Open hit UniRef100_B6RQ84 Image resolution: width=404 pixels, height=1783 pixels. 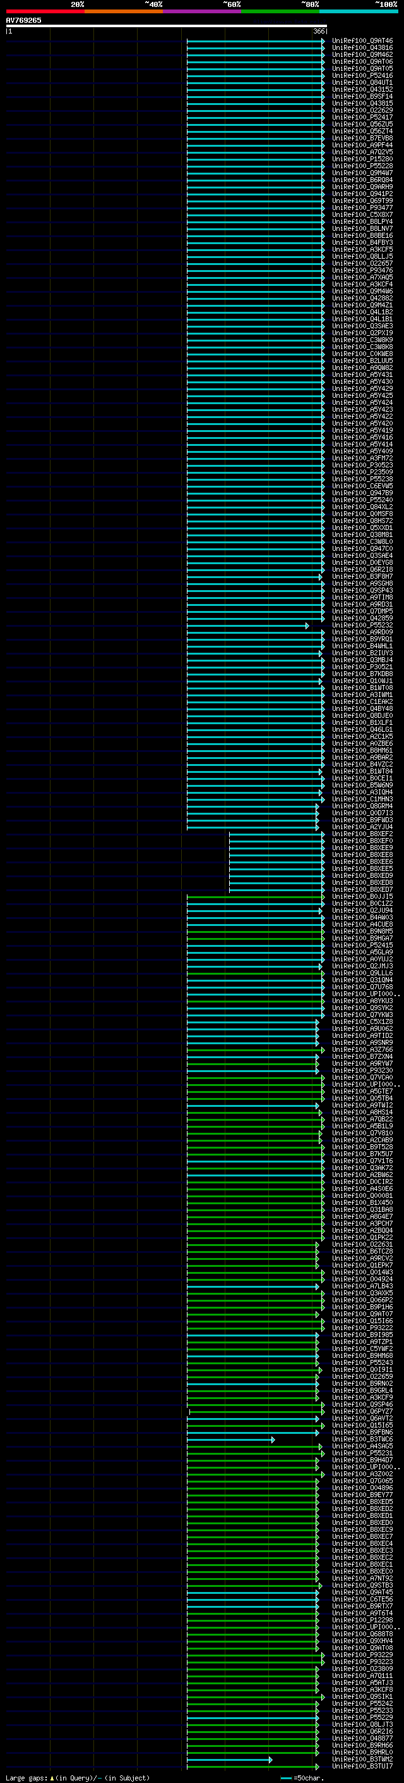[362, 180]
